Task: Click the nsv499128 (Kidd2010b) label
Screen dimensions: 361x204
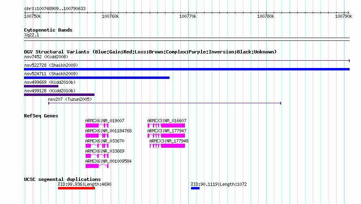Action: (50, 91)
